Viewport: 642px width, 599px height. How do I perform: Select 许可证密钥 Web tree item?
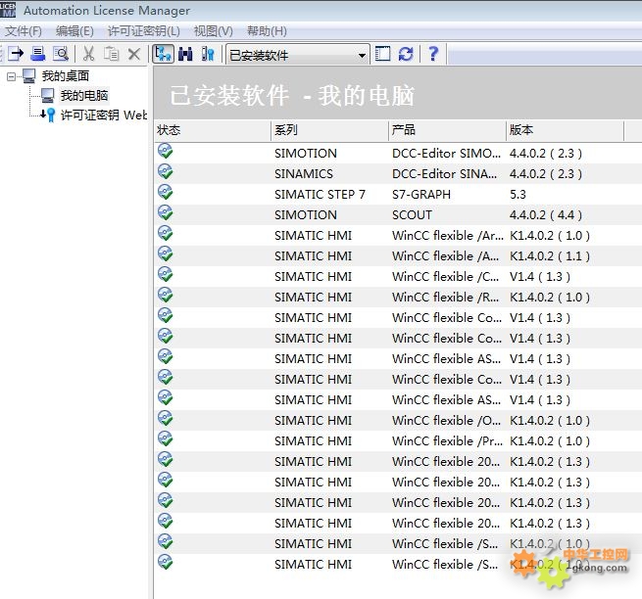104,115
